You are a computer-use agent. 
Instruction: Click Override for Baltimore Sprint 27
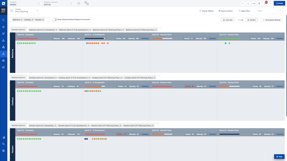point(145,38)
